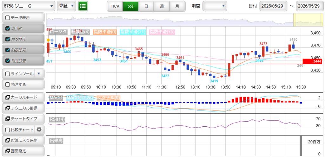Open the 画面設定 window icon
Screen dimensions: 325x158
(x=8, y=151)
